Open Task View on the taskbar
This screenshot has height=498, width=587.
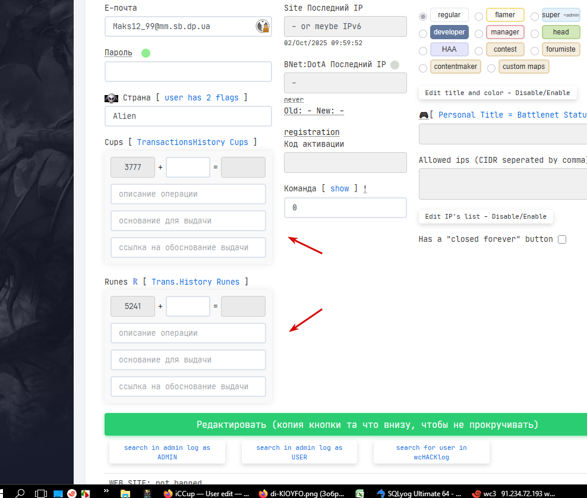point(41,493)
